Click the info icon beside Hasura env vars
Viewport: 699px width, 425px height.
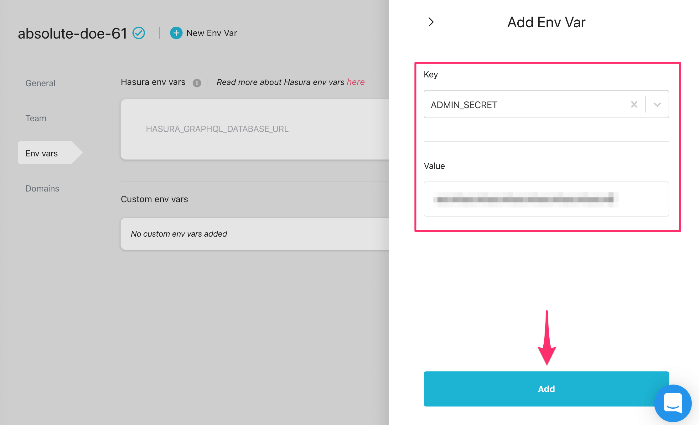[x=197, y=83]
